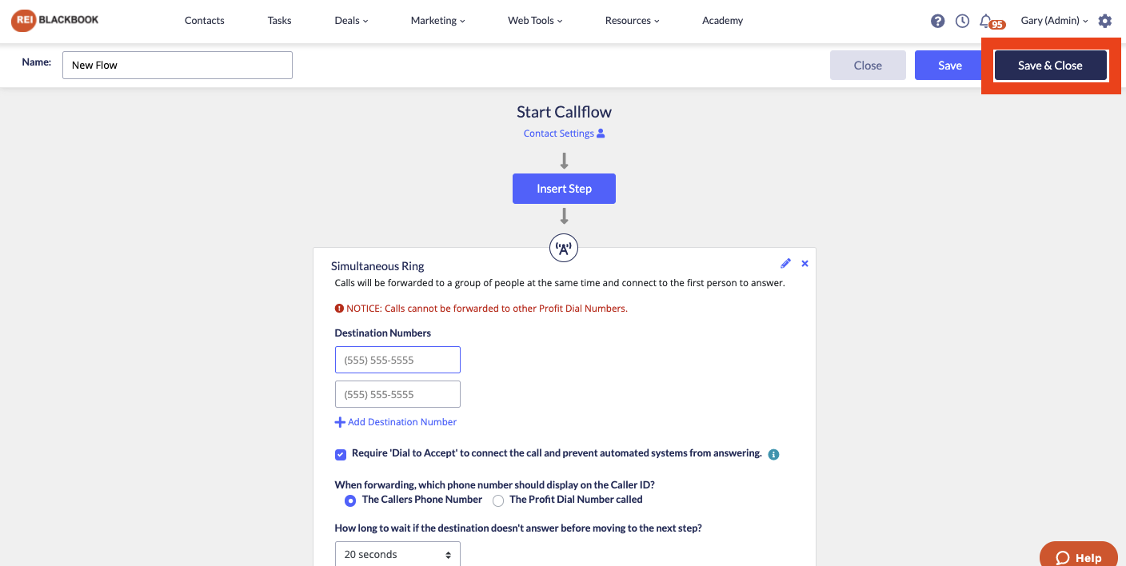Open the Contacts menu item
Image resolution: width=1126 pixels, height=566 pixels.
[x=205, y=21]
